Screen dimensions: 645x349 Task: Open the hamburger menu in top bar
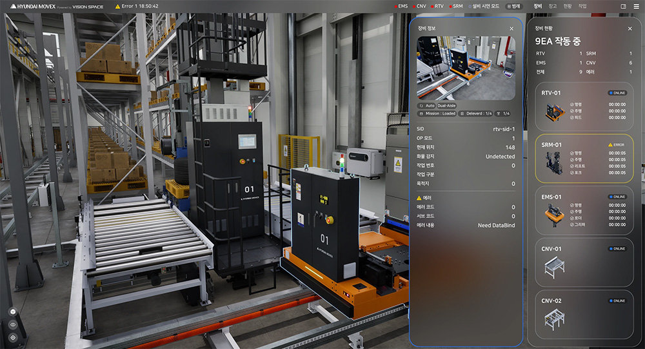(635, 6)
